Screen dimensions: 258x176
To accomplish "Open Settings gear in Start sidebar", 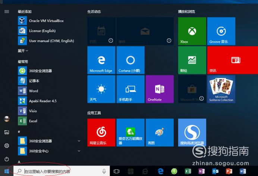I will pyautogui.click(x=7, y=146).
